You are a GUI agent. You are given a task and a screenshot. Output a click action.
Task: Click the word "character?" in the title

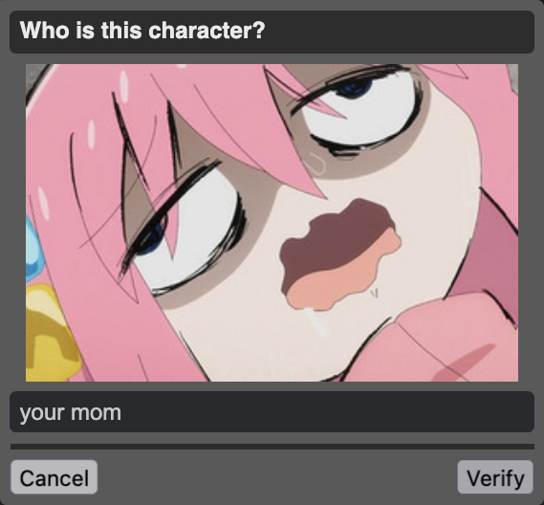tap(207, 31)
